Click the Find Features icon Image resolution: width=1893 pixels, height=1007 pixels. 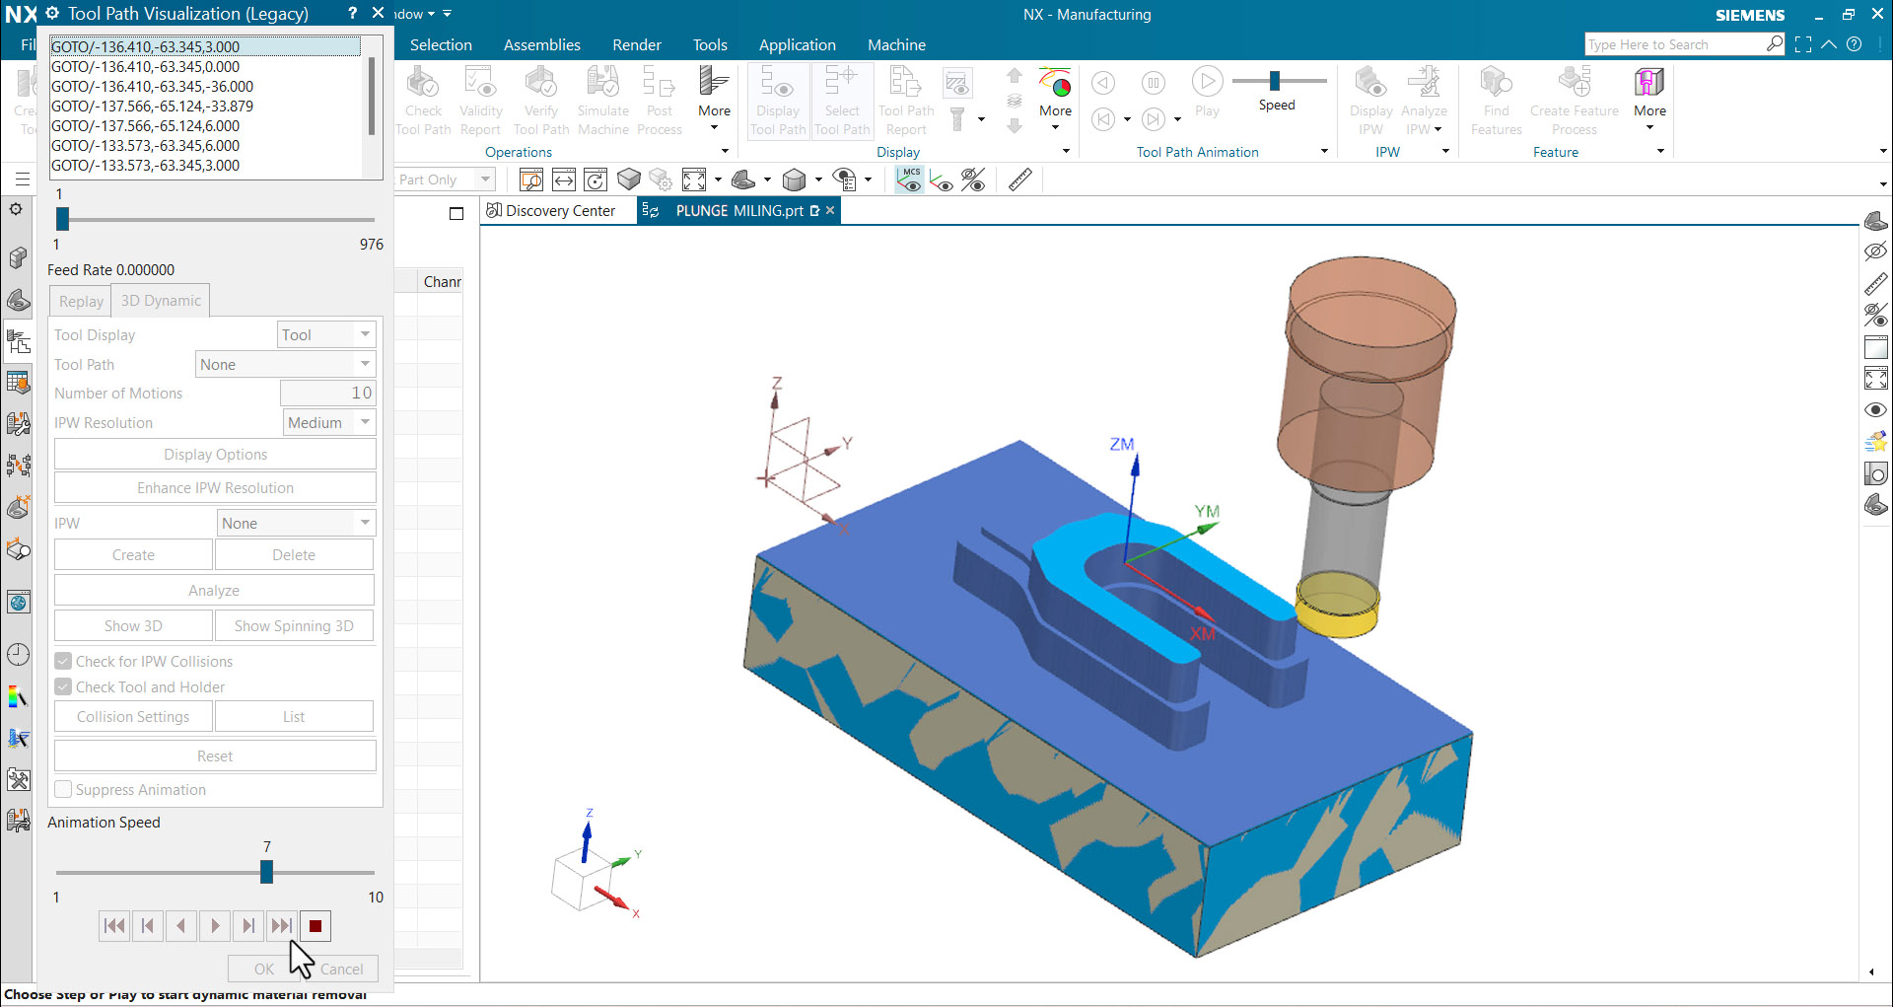coord(1496,99)
